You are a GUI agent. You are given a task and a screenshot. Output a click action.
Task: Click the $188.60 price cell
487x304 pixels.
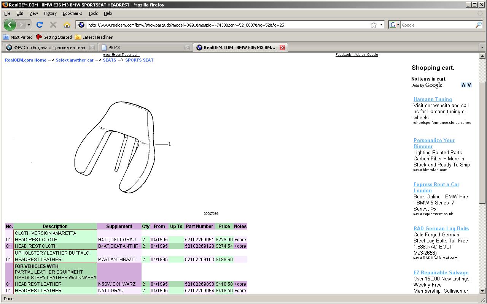point(224,260)
